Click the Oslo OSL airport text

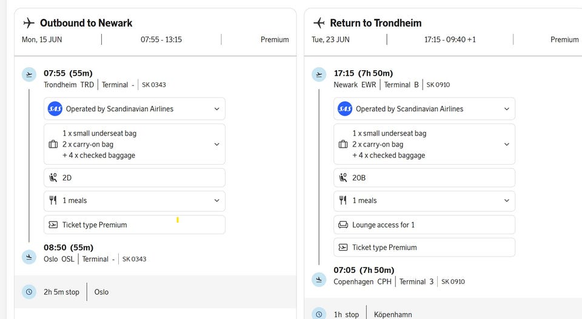click(x=59, y=259)
